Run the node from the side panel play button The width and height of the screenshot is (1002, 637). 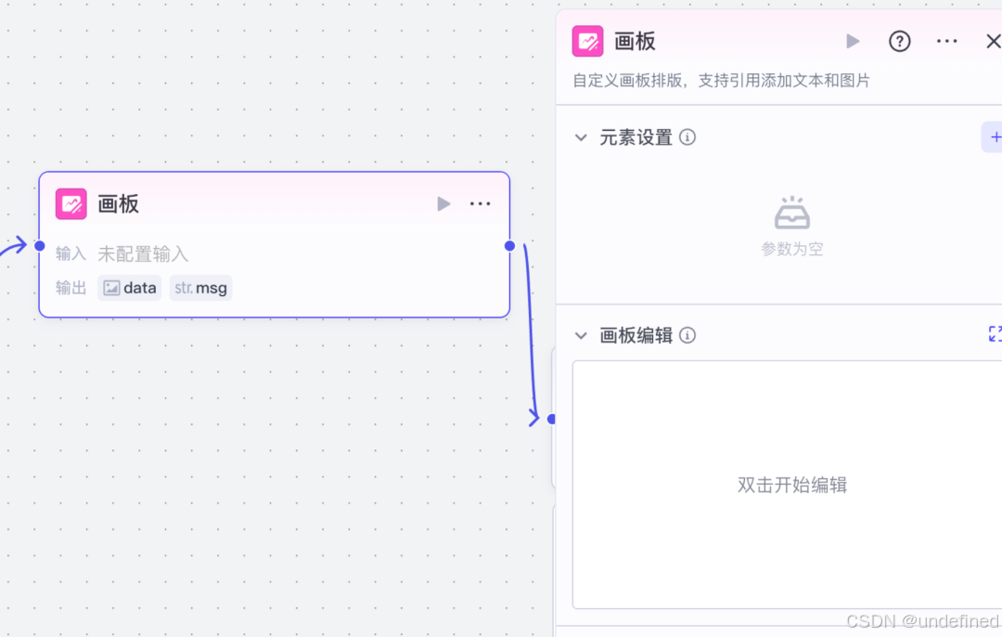pyautogui.click(x=853, y=42)
